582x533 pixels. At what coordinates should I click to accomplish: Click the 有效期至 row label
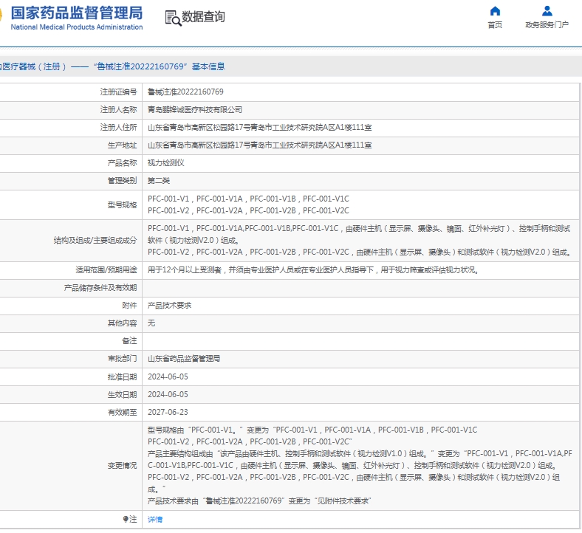point(122,412)
